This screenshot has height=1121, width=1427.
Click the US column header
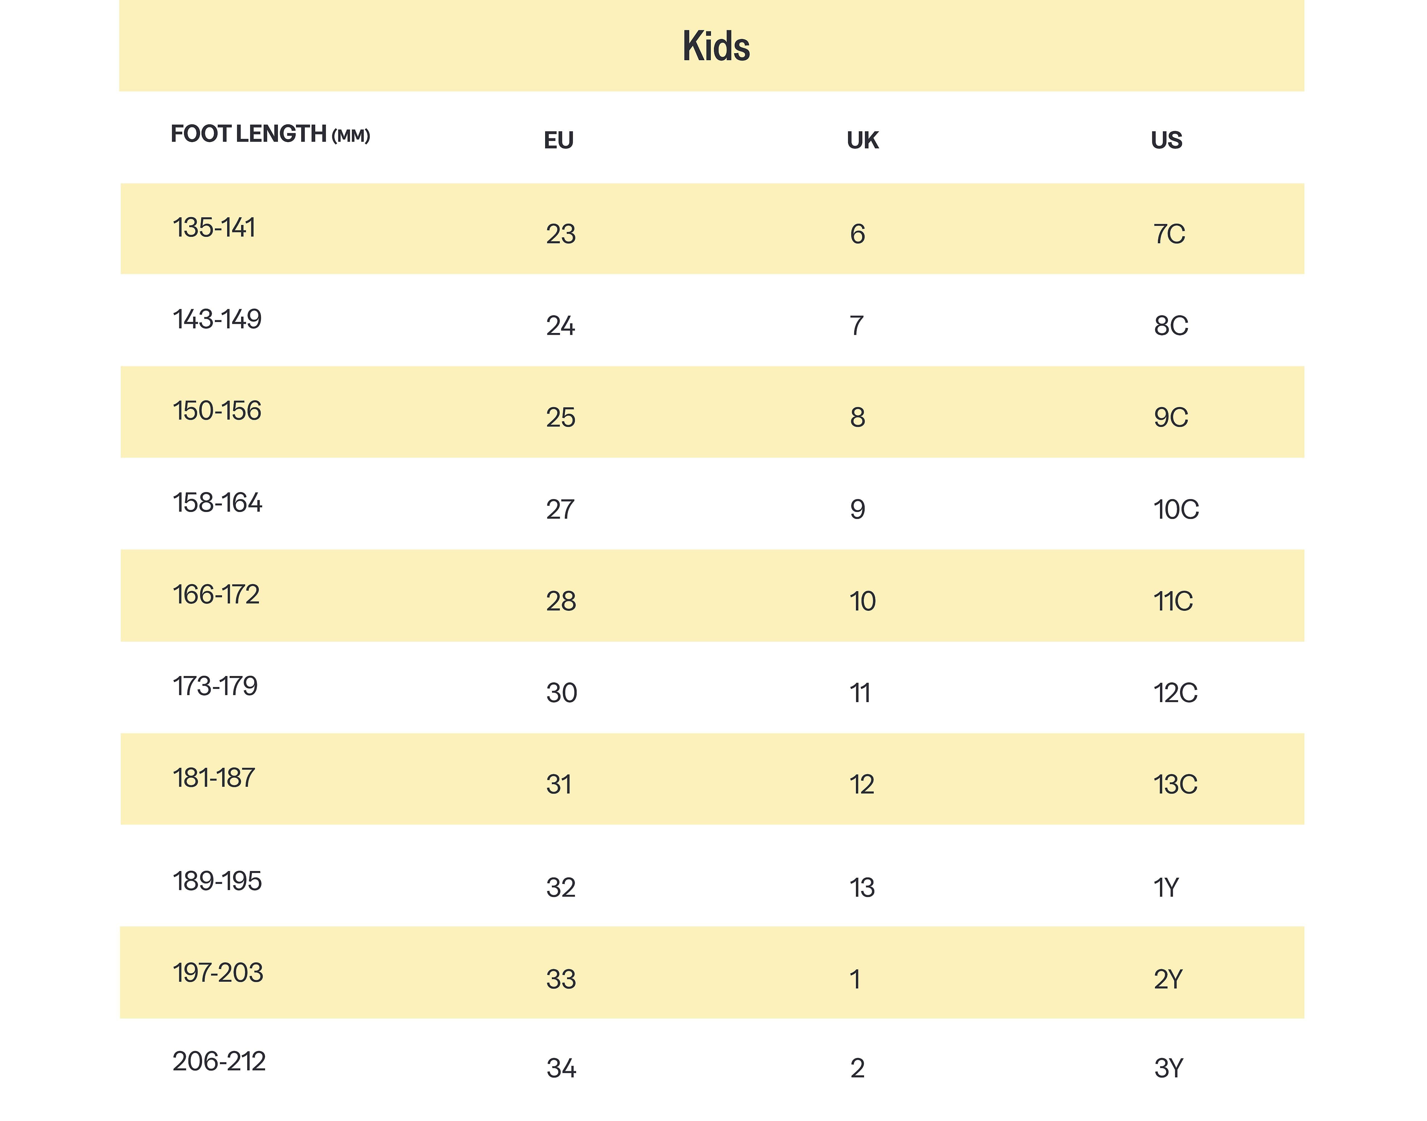pyautogui.click(x=1166, y=140)
